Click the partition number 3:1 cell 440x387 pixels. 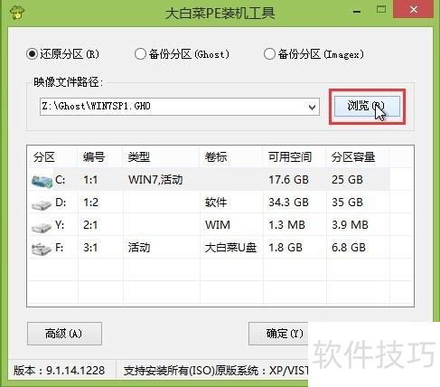tap(90, 248)
